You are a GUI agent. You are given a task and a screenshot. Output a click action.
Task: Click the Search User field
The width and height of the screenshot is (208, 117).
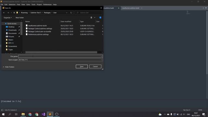pyautogui.click(x=89, y=13)
